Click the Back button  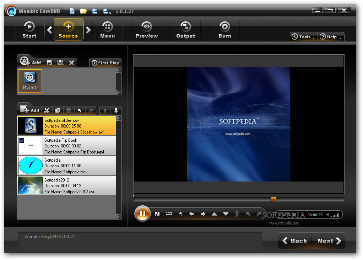pos(295,241)
